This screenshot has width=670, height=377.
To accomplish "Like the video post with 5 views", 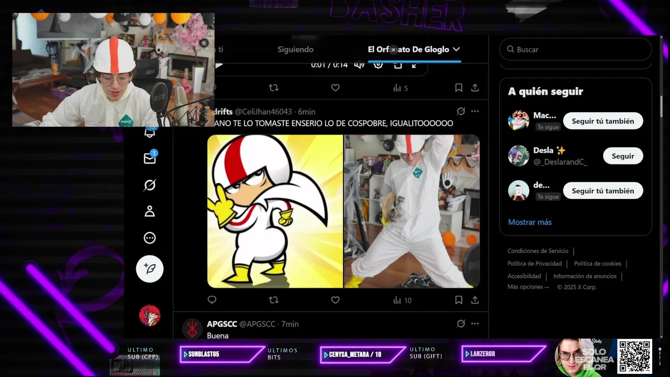I will pyautogui.click(x=336, y=88).
